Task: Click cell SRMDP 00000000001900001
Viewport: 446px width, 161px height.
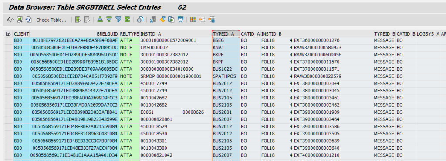Action: pos(176,76)
